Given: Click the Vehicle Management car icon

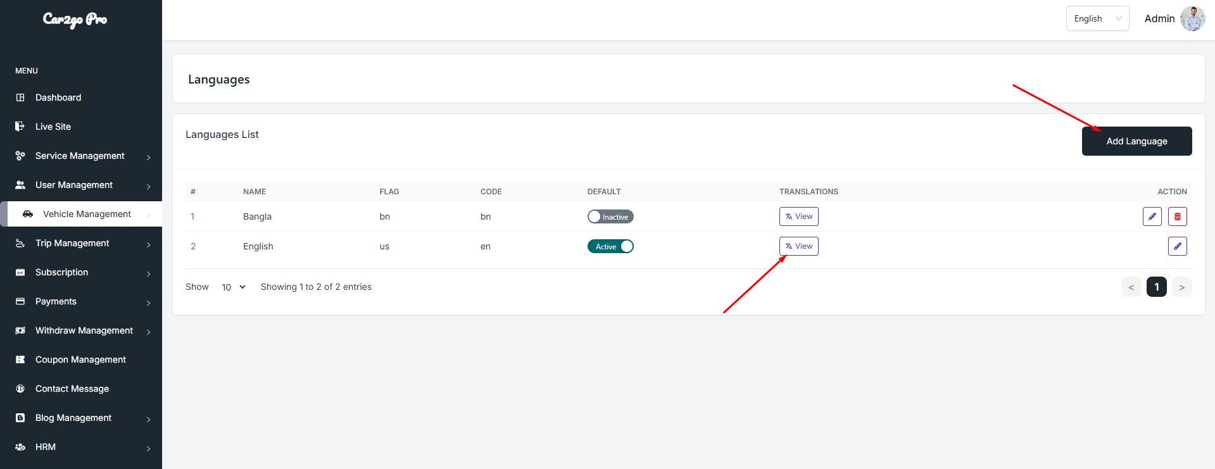Looking at the screenshot, I should coord(28,214).
